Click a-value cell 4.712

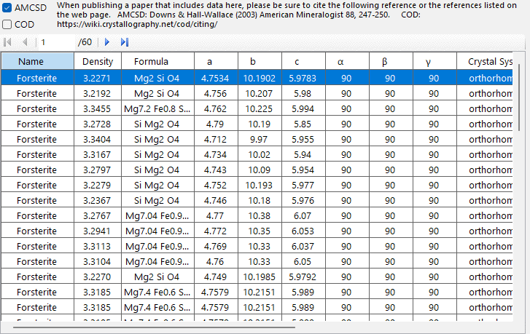point(215,139)
